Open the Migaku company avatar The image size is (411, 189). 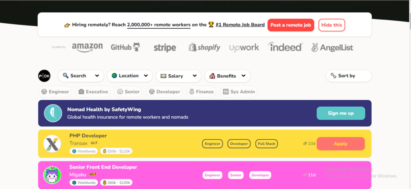(52, 175)
